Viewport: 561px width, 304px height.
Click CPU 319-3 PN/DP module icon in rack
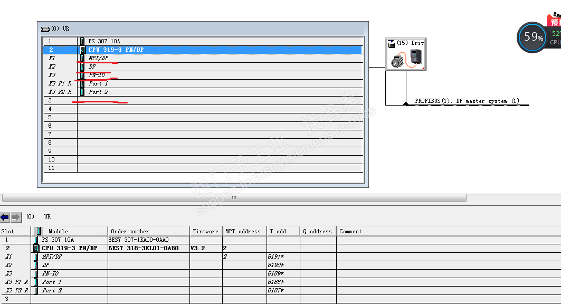click(x=83, y=50)
